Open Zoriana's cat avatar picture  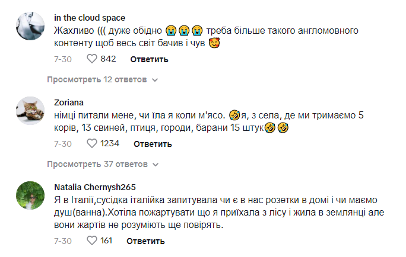pos(30,111)
